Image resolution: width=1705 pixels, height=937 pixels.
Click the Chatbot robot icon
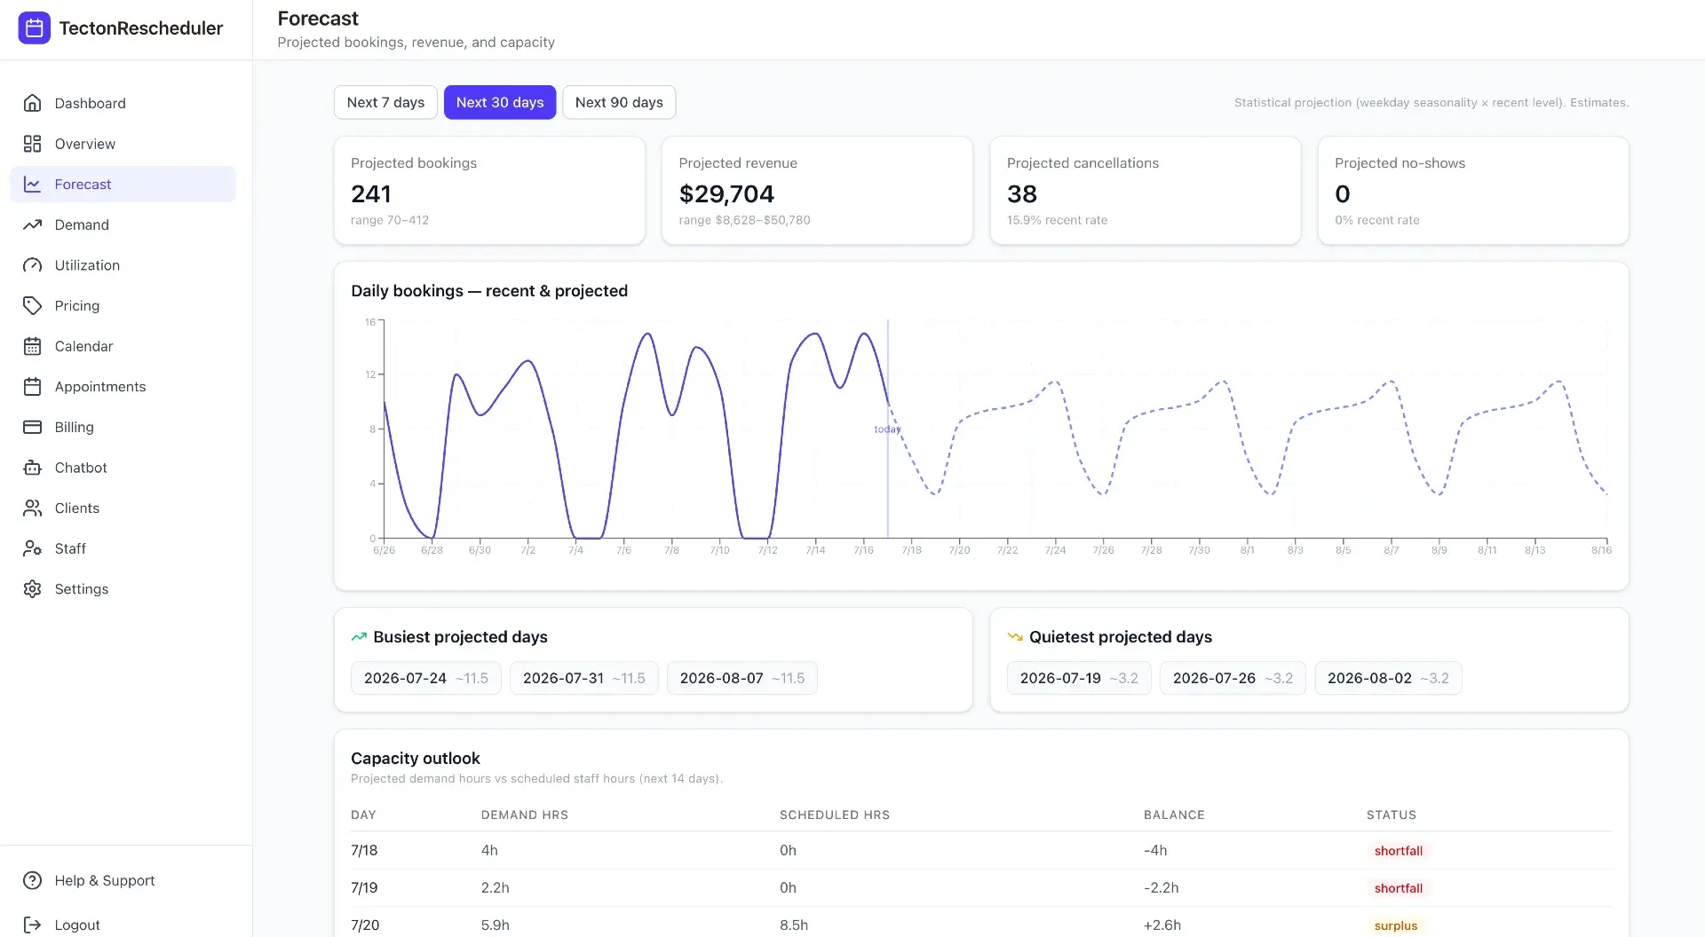coord(33,468)
